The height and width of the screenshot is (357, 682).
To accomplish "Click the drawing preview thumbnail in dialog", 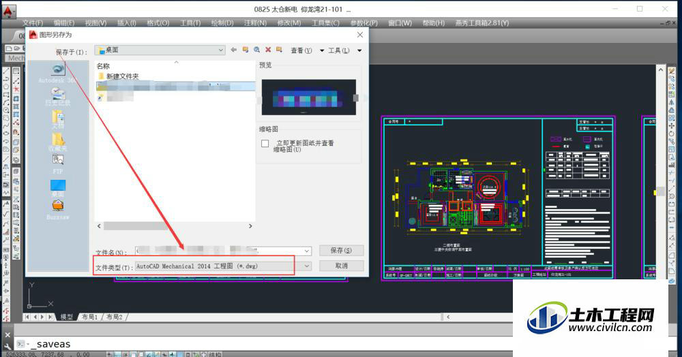I will (308, 97).
